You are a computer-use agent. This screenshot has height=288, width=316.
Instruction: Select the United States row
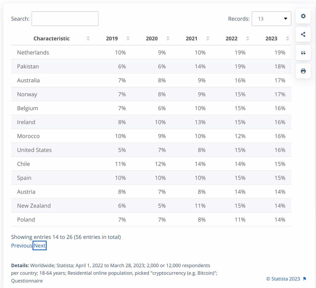tap(34, 150)
